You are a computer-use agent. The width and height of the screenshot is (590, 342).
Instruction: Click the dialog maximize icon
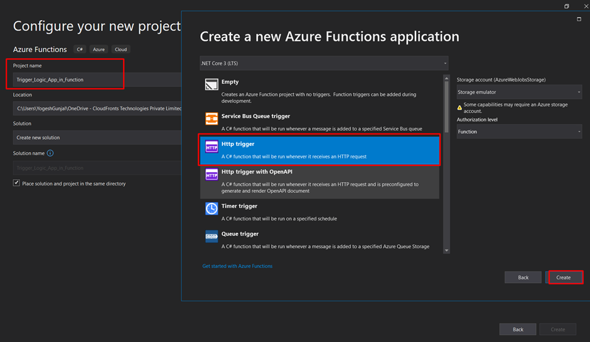pyautogui.click(x=579, y=19)
